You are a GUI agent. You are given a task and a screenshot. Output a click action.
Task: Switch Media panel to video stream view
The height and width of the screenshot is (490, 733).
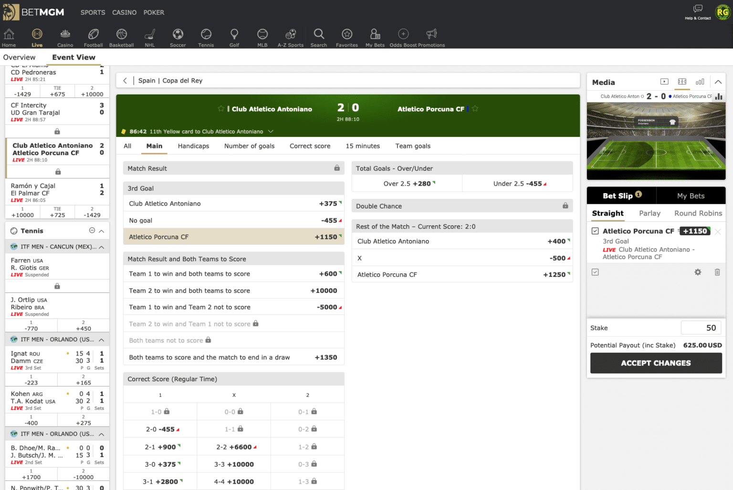click(x=664, y=82)
